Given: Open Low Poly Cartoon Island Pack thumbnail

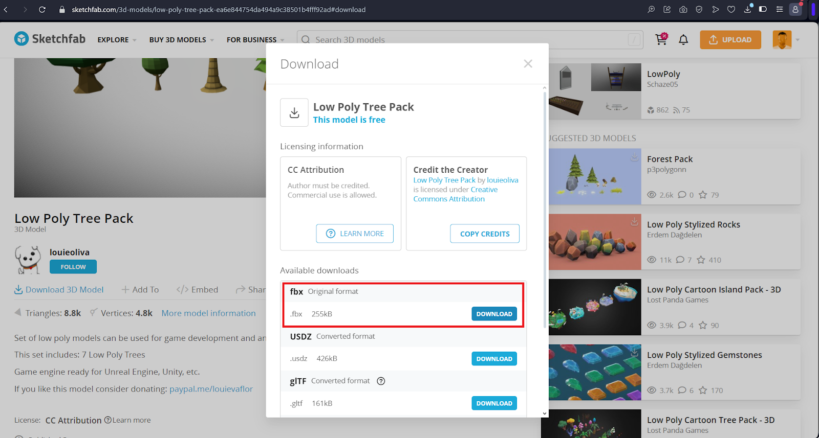Looking at the screenshot, I should pyautogui.click(x=595, y=307).
